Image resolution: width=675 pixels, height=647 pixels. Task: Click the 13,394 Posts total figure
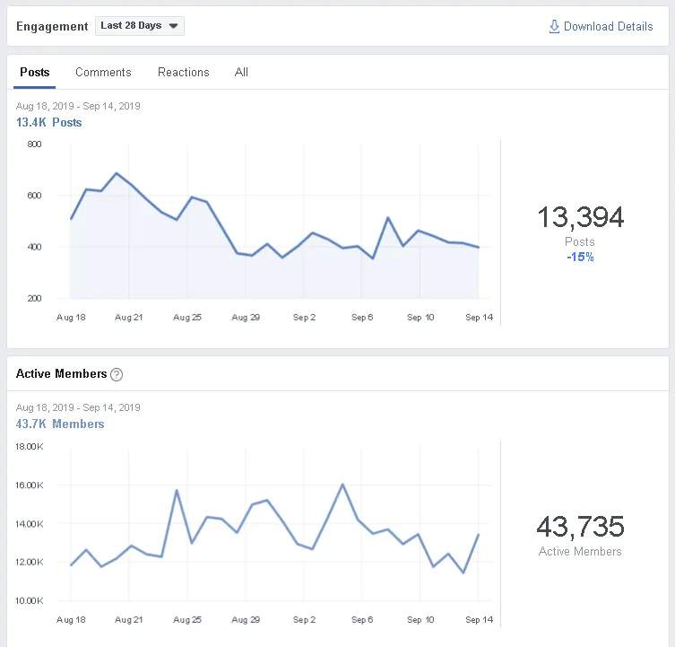tap(580, 217)
